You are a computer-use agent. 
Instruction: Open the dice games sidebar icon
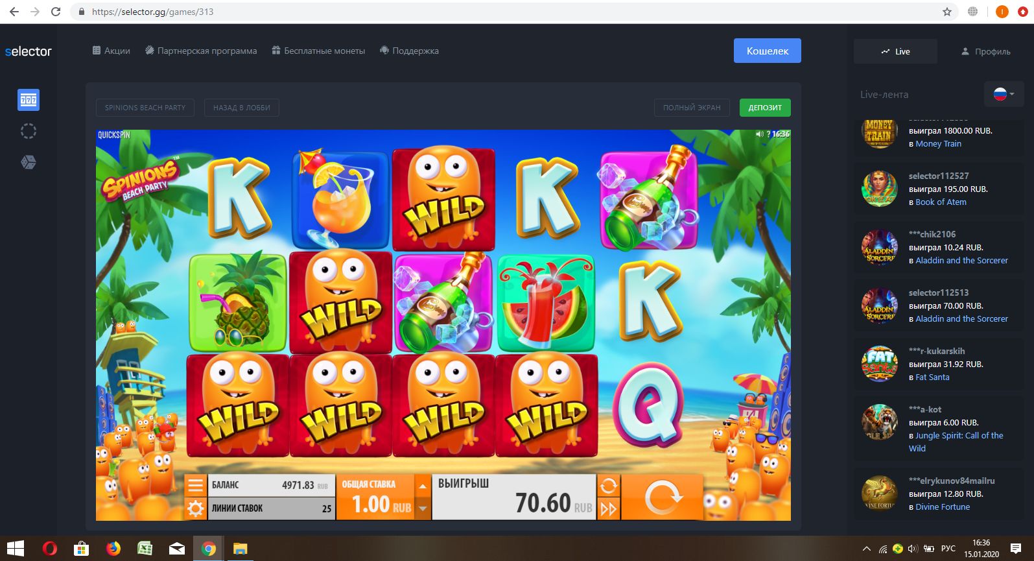[x=29, y=162]
